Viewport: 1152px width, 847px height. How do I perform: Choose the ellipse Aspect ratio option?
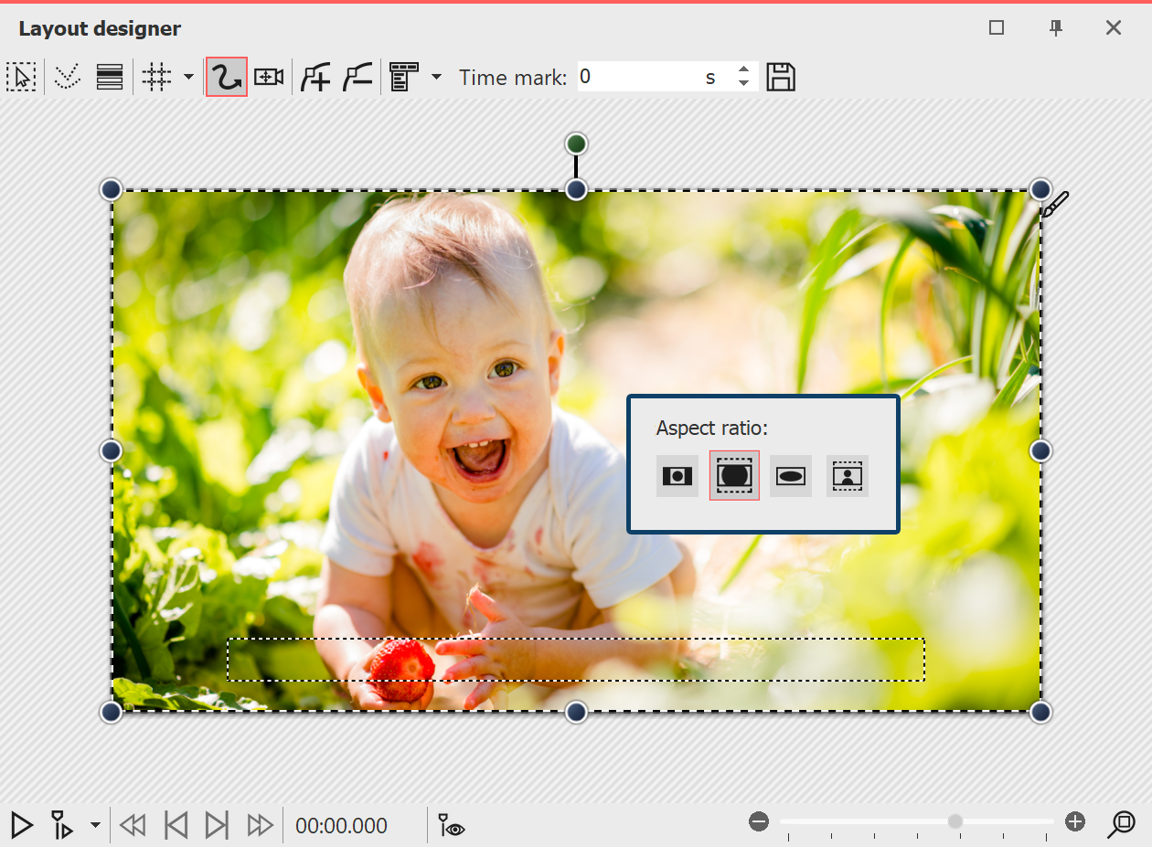click(x=791, y=475)
